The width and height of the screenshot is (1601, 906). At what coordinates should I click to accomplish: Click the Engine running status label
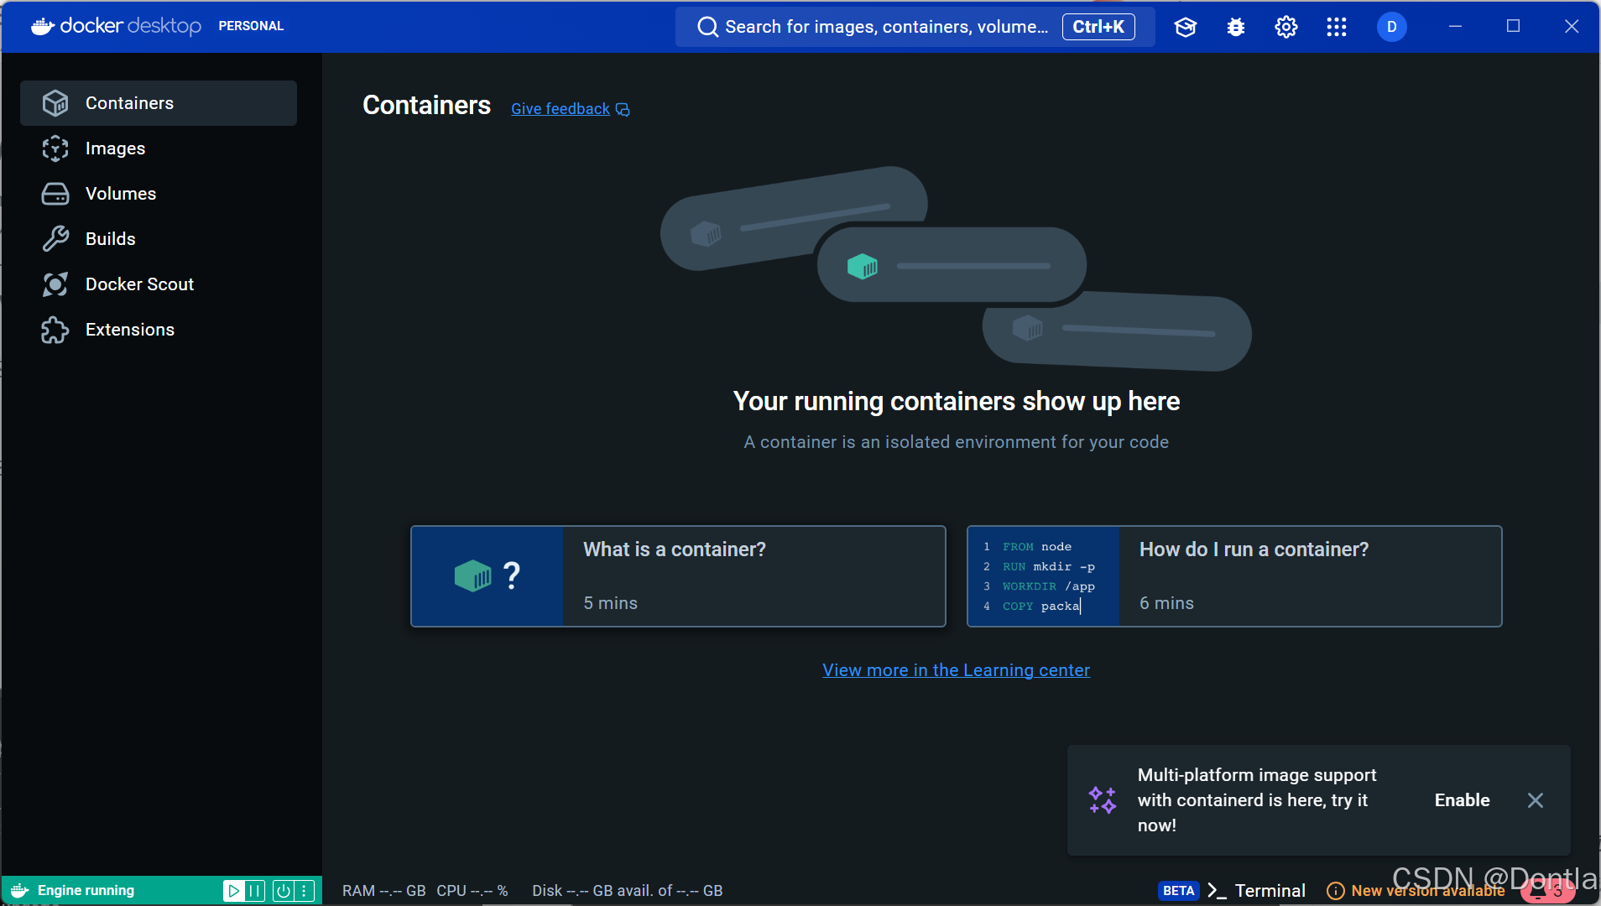point(86,891)
